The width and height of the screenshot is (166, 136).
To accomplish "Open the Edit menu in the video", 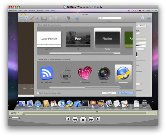I will tap(25, 11).
